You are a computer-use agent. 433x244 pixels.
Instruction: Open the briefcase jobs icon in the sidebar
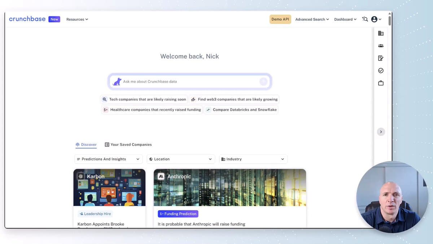point(381,82)
